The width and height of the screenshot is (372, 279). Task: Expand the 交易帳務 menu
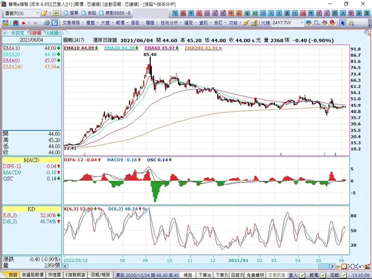tap(73, 23)
